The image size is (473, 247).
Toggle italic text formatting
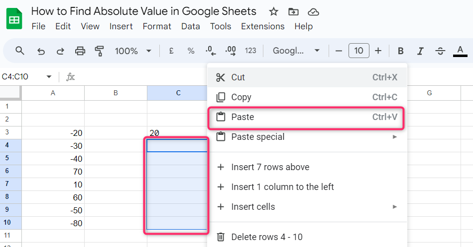click(x=420, y=51)
